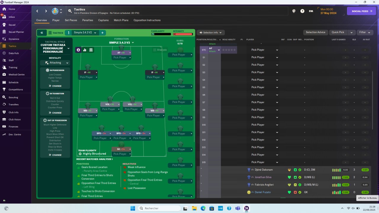
Task: Click the Intensity bar
Action: 183,34
